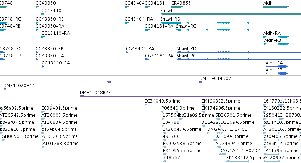The width and height of the screenshot is (301, 163).
Task: Click the Shawl-RD transcript exon block
Action: click(170, 23)
